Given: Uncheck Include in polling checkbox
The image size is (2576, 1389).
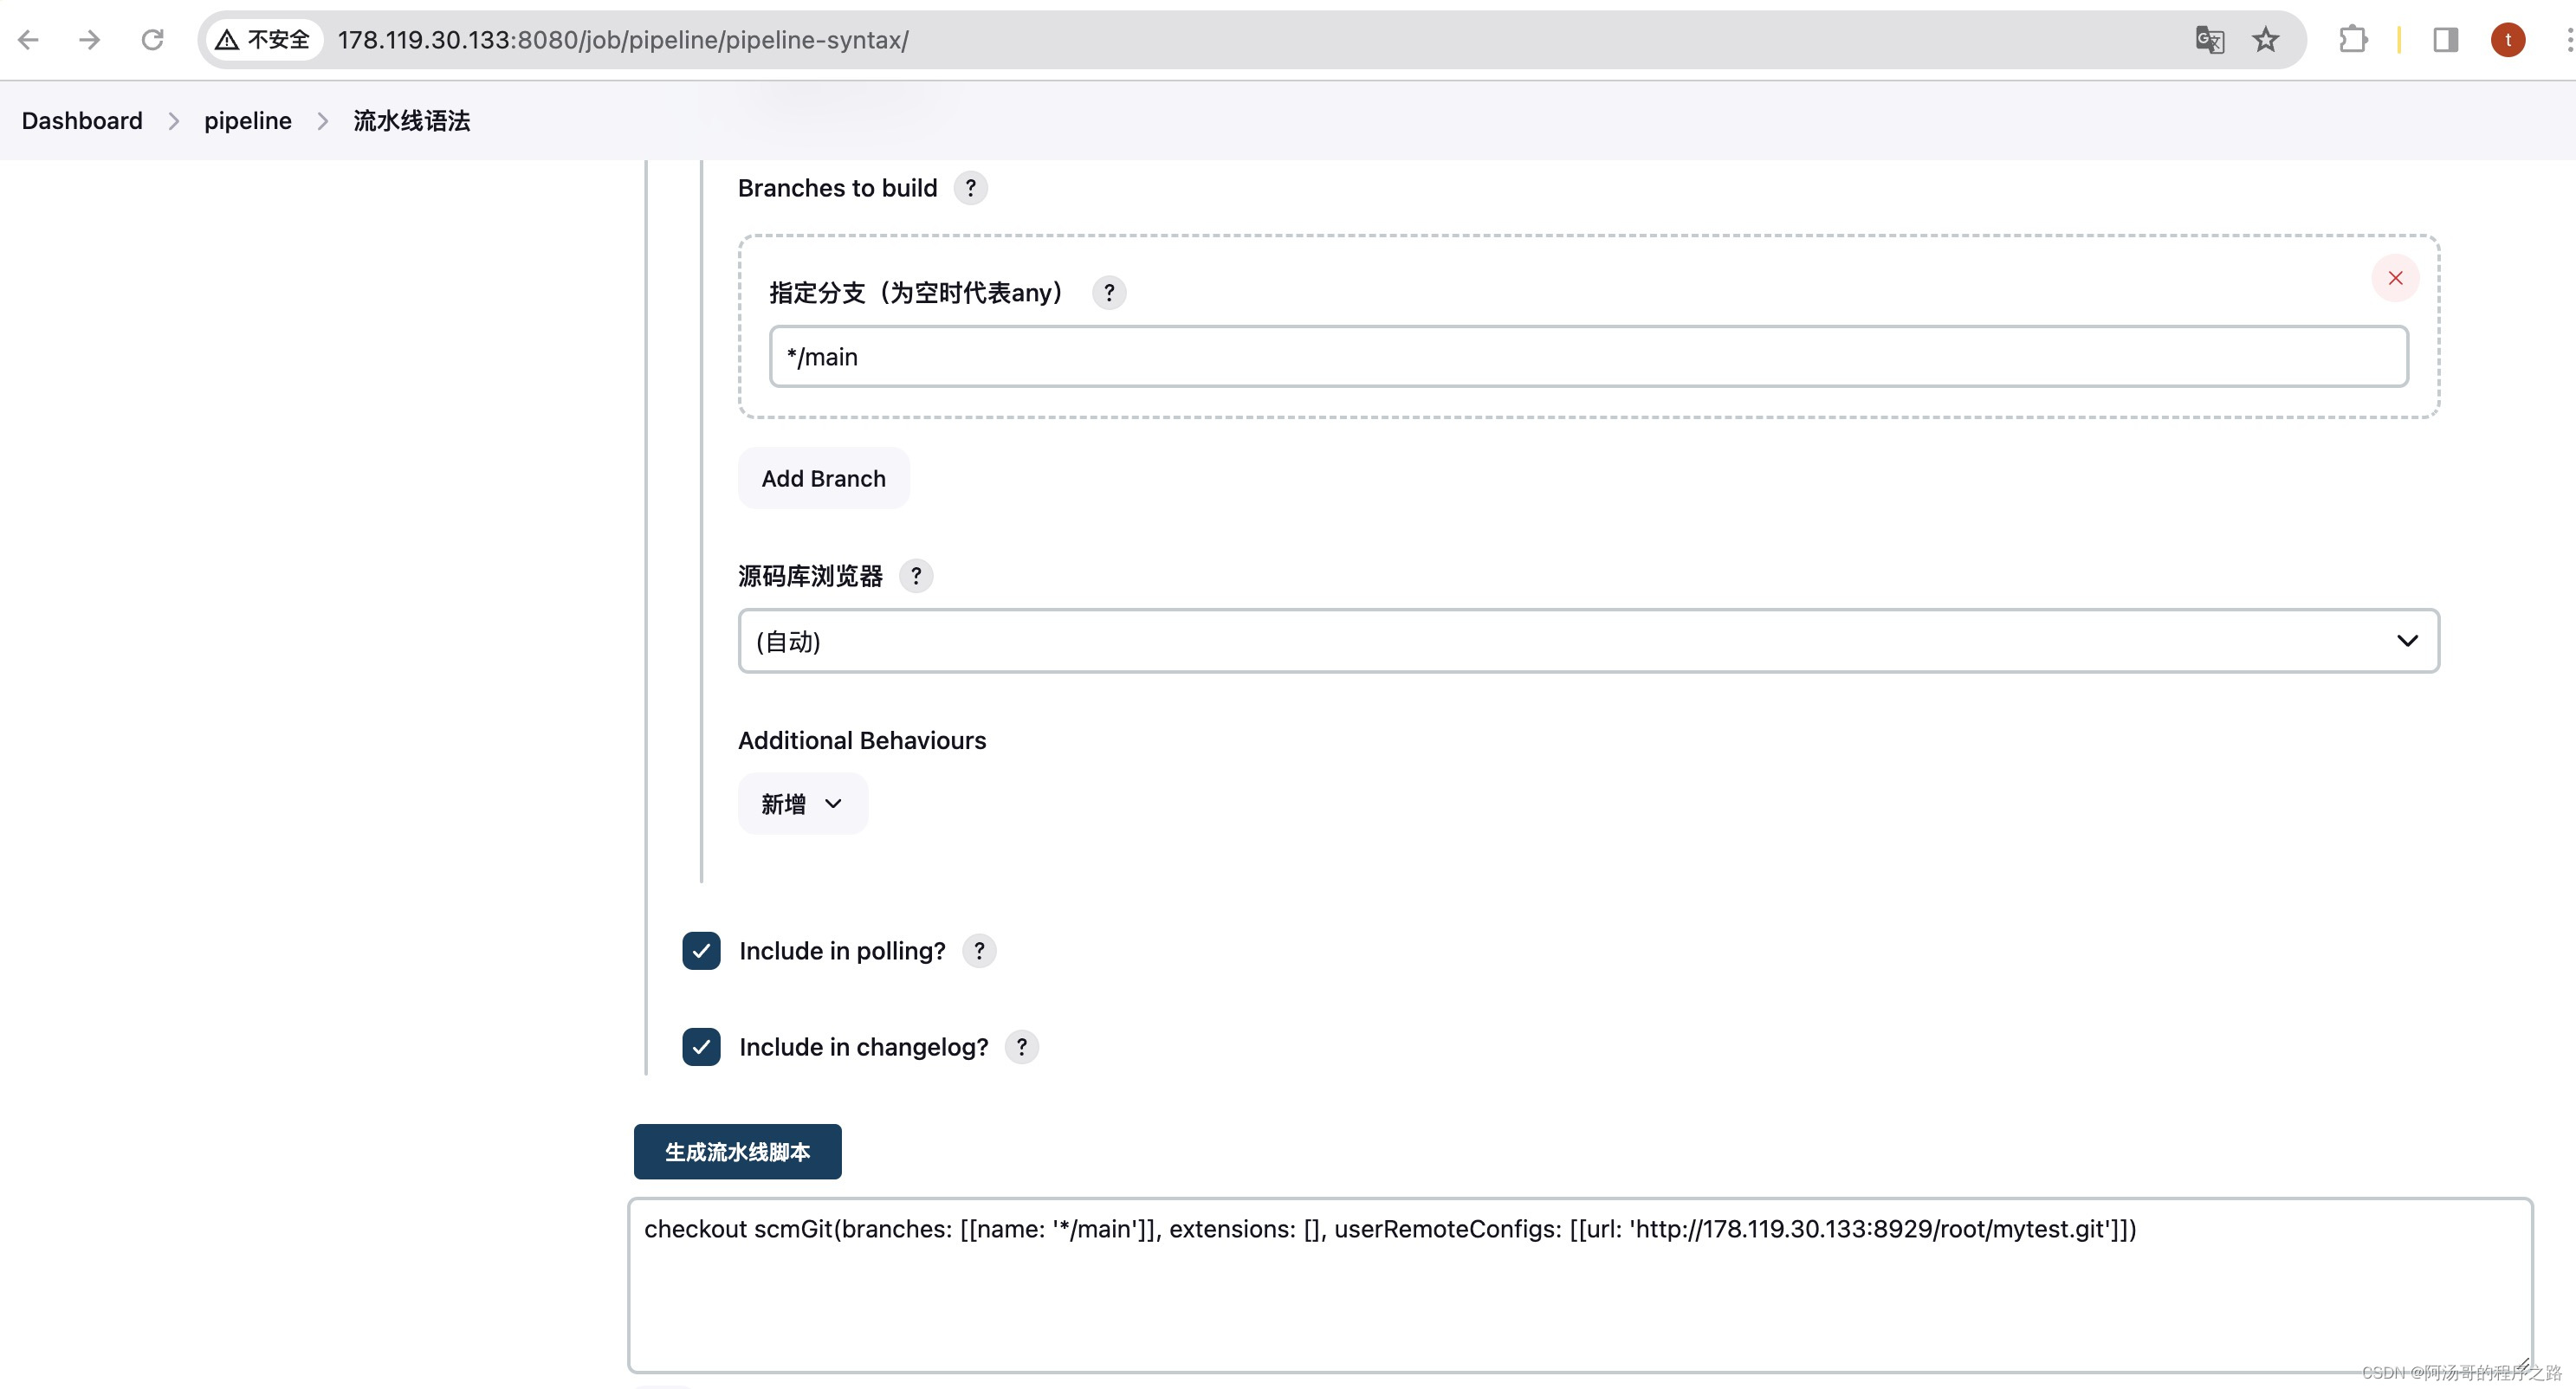Looking at the screenshot, I should [701, 951].
